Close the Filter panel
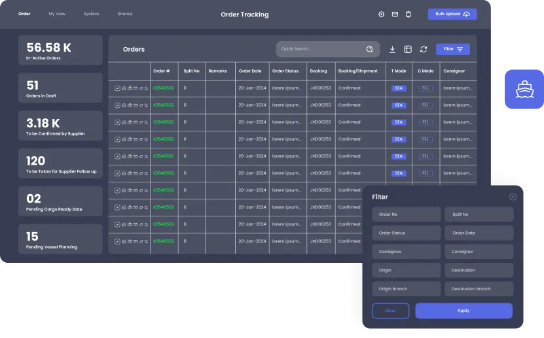 (513, 196)
